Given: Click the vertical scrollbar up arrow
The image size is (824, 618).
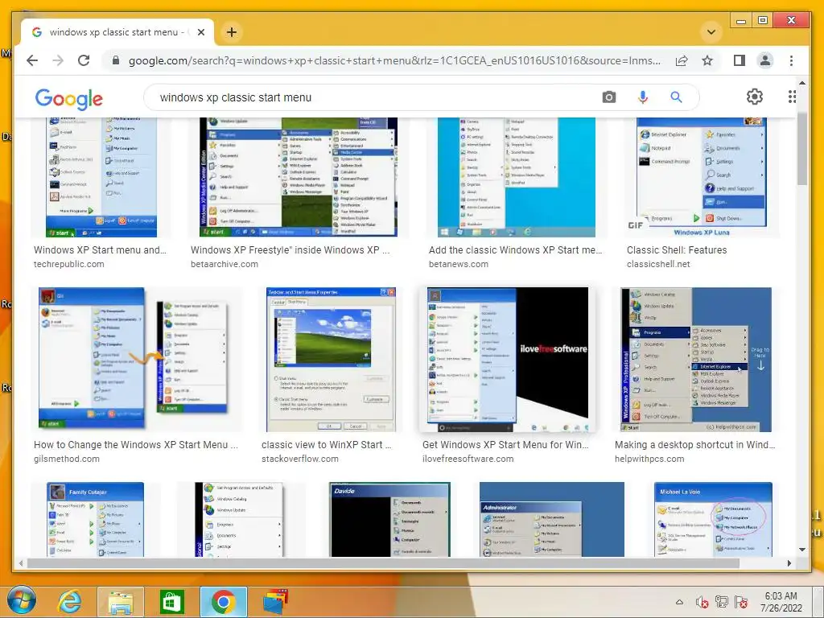Looking at the screenshot, I should click(x=802, y=83).
